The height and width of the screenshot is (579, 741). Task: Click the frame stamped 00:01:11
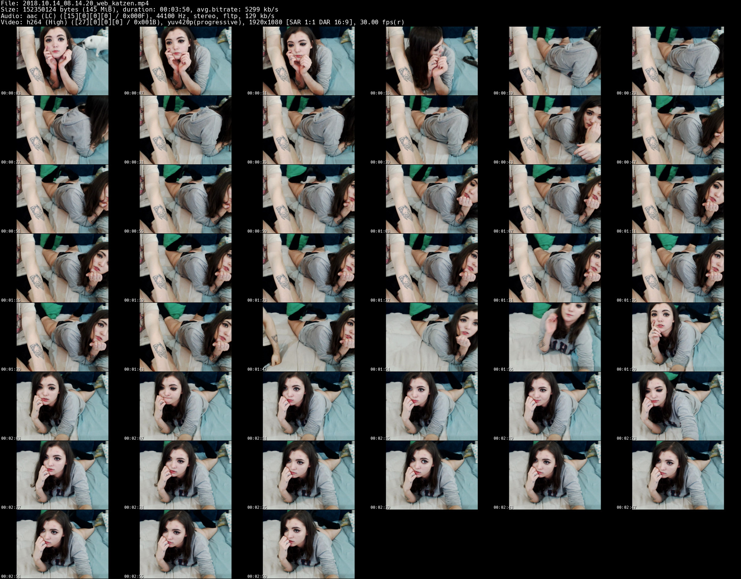[x=678, y=199]
